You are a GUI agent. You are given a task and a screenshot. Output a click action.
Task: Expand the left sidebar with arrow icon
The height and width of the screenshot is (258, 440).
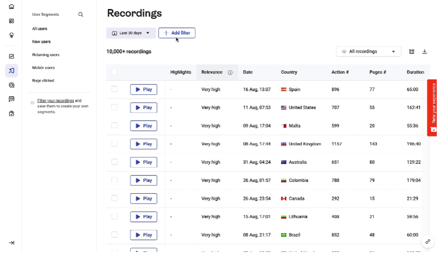coord(11,243)
